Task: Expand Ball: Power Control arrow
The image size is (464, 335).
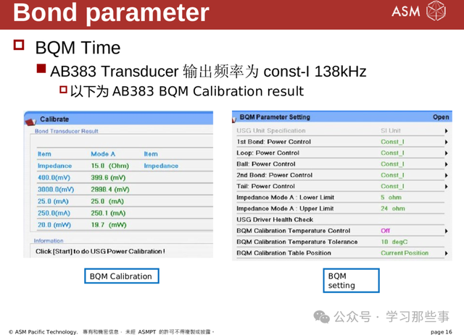Action: pyautogui.click(x=446, y=164)
